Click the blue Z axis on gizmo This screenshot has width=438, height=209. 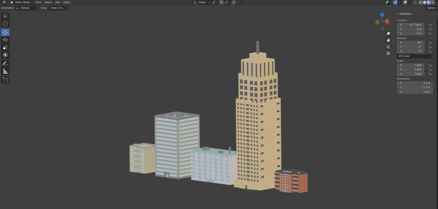pos(382,15)
